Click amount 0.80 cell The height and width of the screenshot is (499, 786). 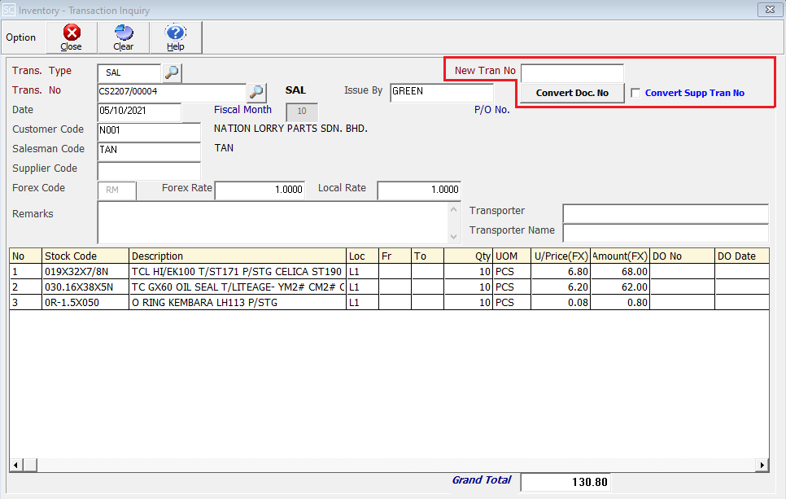point(620,303)
